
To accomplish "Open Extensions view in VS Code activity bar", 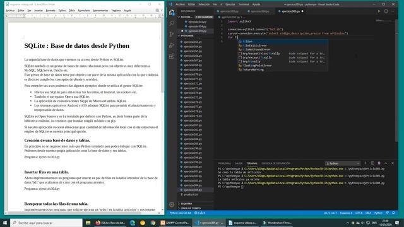I will coord(172,56).
